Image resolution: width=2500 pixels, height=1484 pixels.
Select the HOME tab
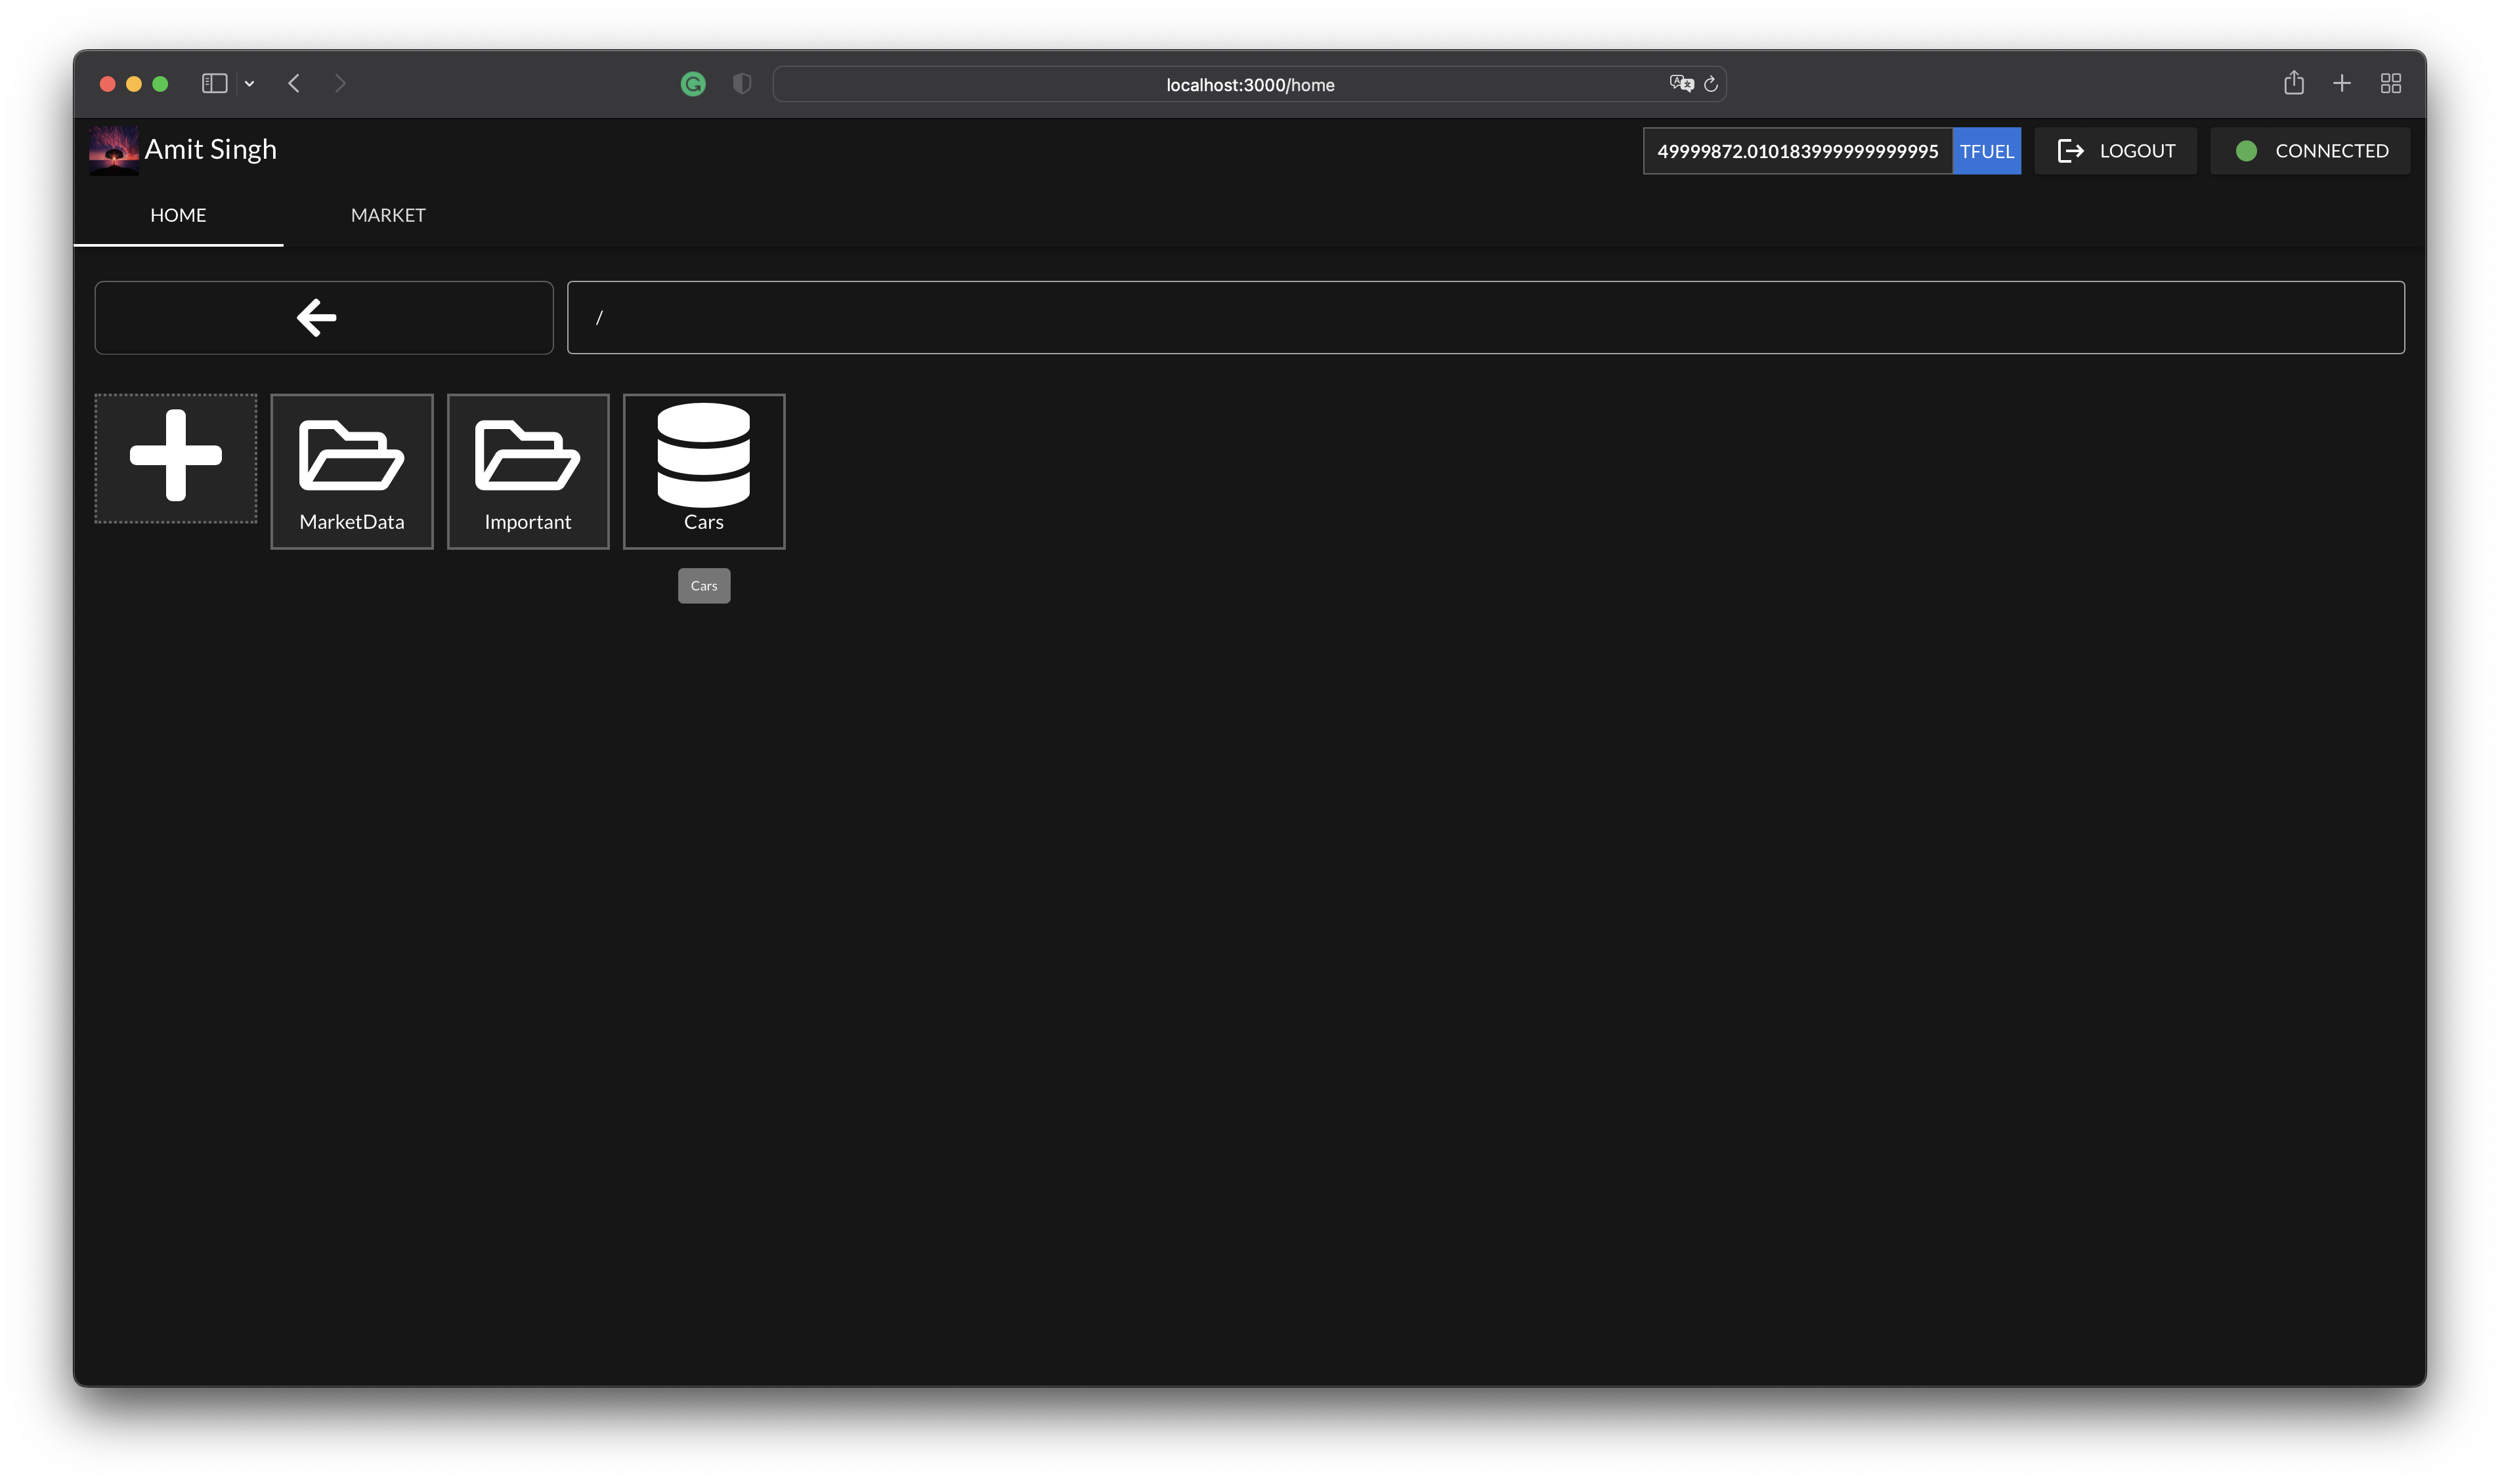pos(178,215)
